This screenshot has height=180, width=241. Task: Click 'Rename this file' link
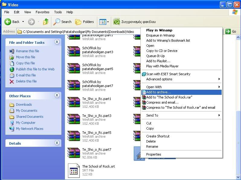tap(27, 51)
